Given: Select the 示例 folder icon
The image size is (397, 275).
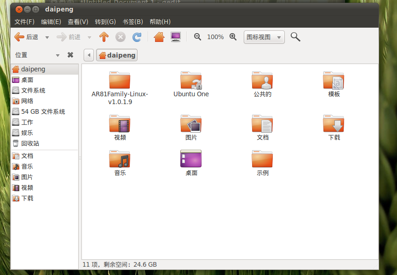Looking at the screenshot, I should pos(262,159).
